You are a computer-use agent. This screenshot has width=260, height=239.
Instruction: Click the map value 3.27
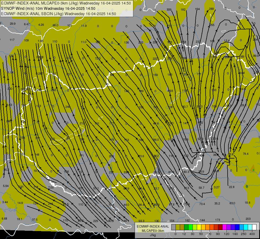point(216,187)
